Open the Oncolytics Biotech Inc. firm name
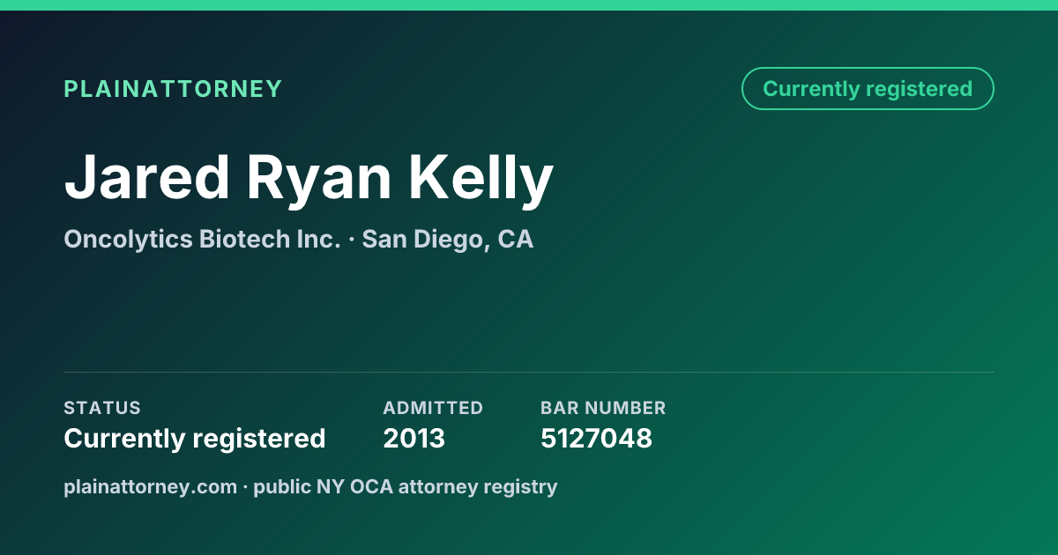Image resolution: width=1058 pixels, height=555 pixels. tap(202, 239)
